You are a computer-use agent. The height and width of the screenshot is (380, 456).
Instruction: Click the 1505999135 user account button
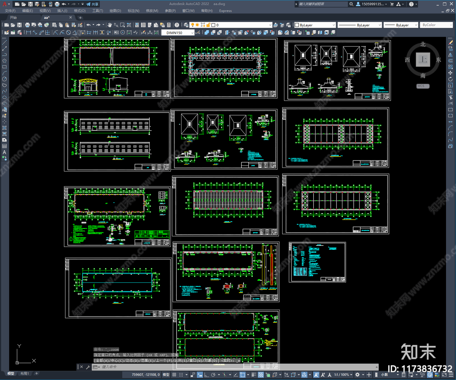click(x=371, y=4)
